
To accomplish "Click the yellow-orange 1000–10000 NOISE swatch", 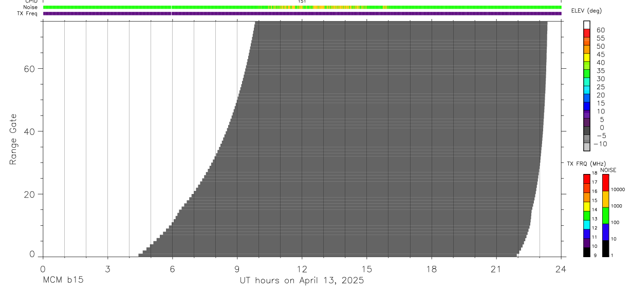I will [605, 199].
